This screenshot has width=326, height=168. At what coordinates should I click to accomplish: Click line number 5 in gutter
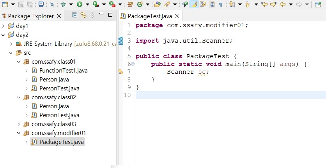point(129,56)
